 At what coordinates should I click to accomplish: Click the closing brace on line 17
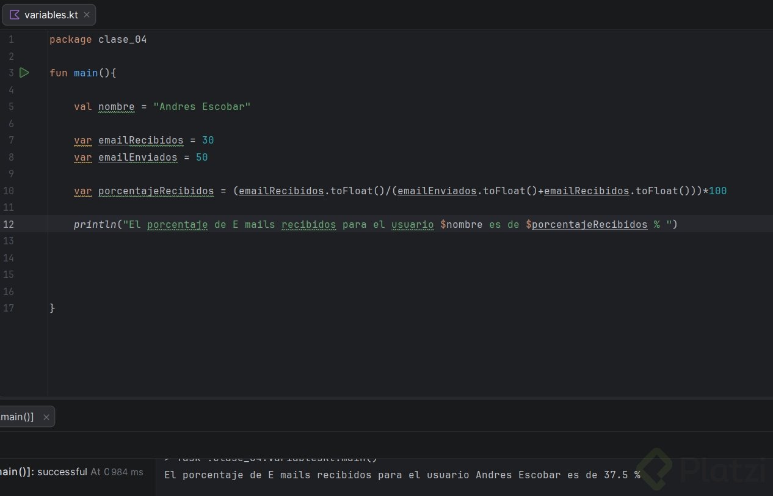53,308
